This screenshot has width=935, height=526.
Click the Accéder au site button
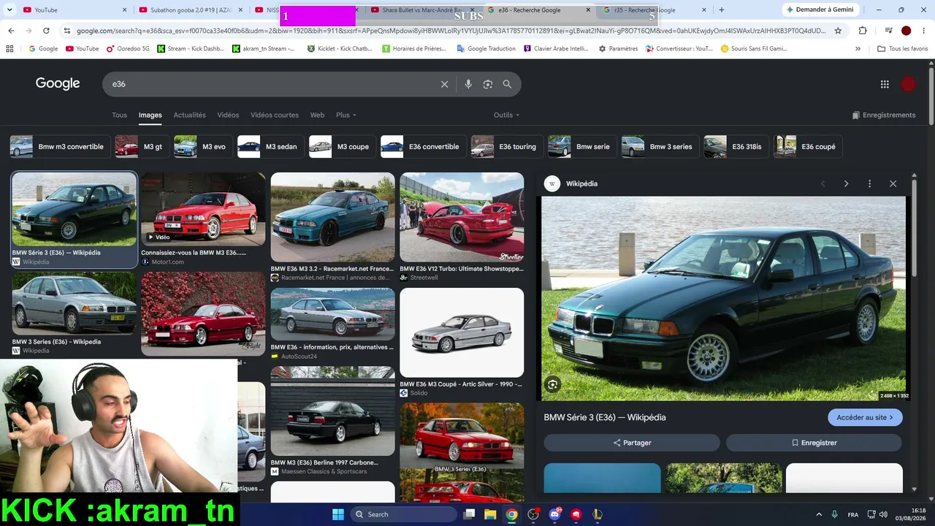click(x=865, y=417)
